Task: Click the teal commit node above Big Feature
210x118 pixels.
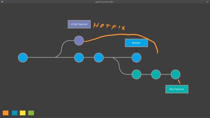Action: coord(176,74)
